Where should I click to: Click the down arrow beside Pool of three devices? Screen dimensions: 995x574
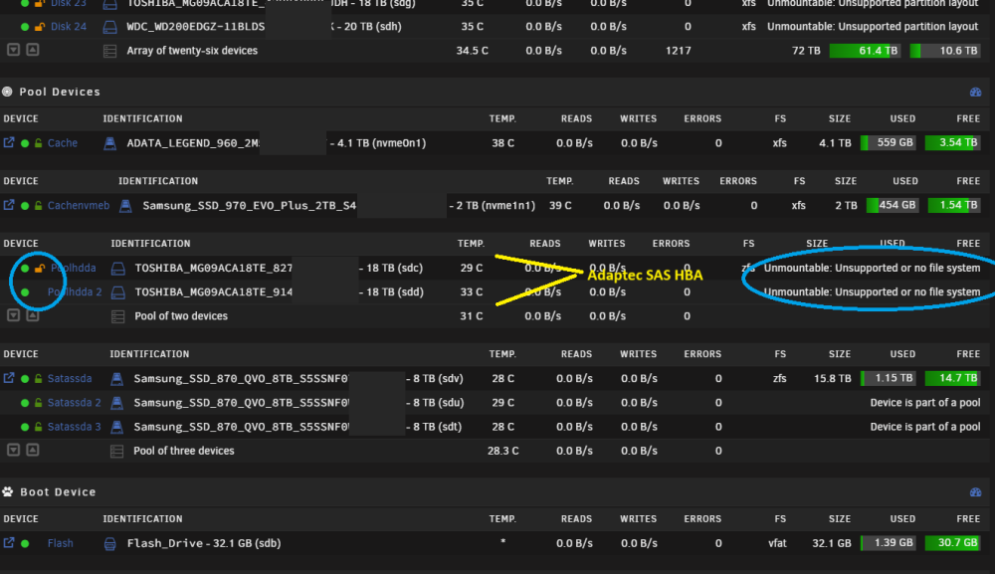(x=13, y=450)
